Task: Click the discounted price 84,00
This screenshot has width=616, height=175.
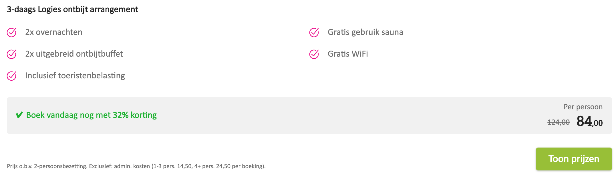Action: [x=590, y=121]
